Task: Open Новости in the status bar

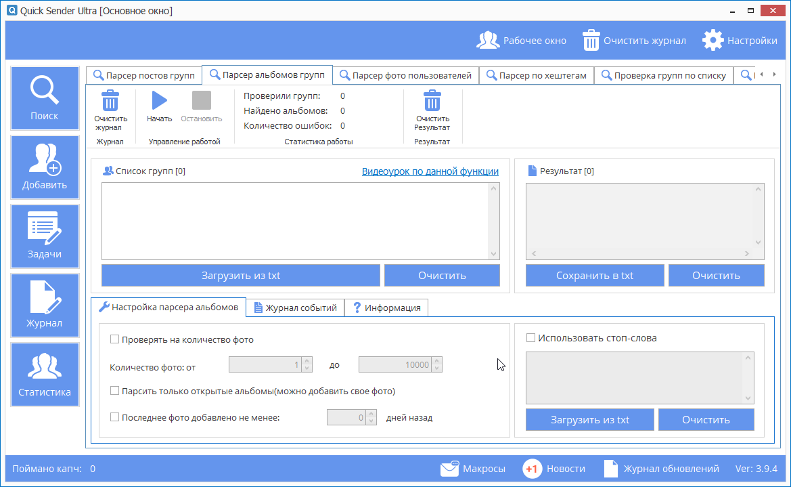Action: pyautogui.click(x=553, y=469)
